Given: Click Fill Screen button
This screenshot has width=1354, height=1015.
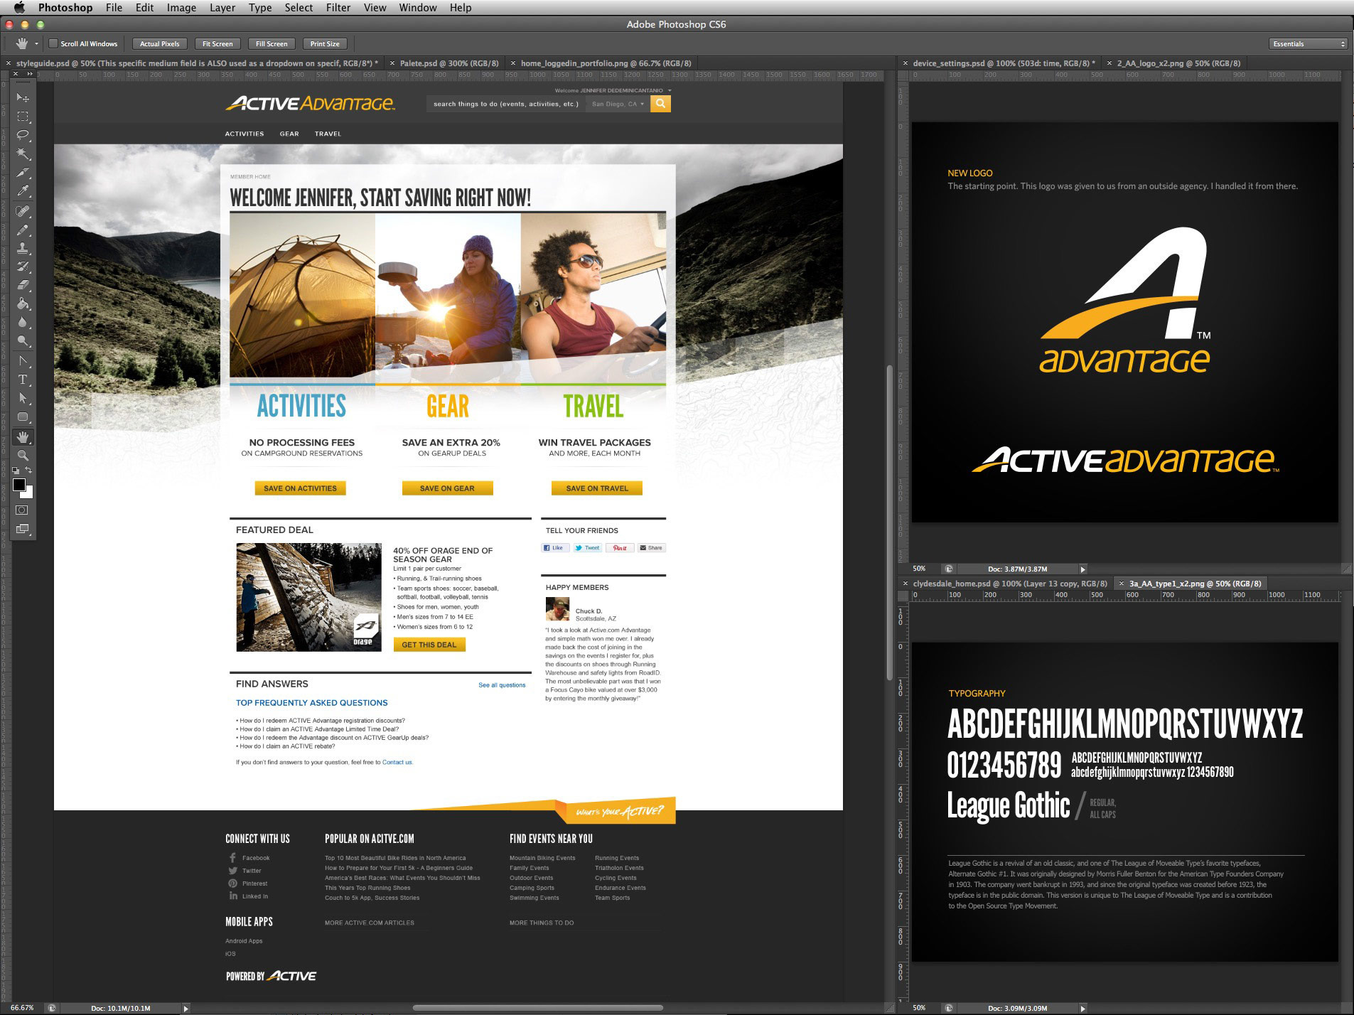Looking at the screenshot, I should point(272,44).
